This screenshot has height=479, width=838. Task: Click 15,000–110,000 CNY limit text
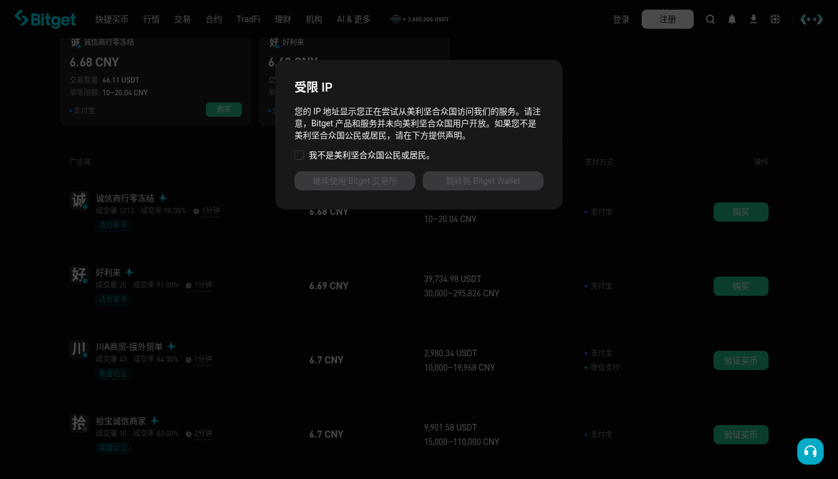click(461, 442)
